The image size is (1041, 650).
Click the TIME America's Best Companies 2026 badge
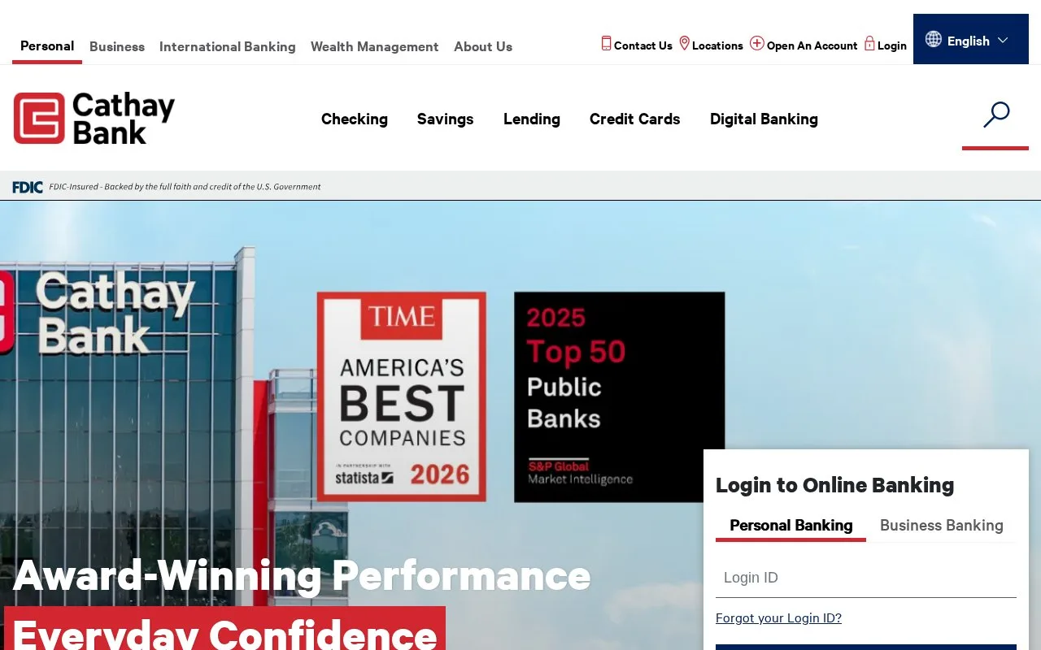[x=402, y=396]
